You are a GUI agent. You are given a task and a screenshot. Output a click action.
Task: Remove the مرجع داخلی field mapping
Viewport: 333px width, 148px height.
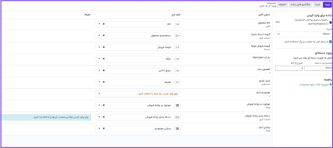coord(104,71)
